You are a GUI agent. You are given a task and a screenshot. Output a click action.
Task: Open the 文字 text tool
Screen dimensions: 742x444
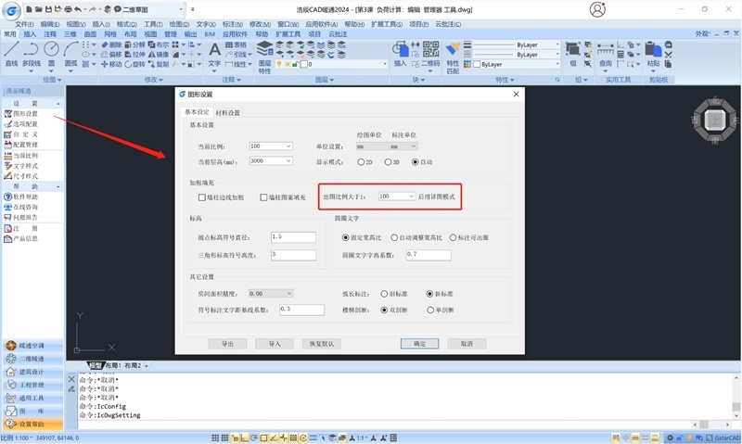tap(214, 55)
